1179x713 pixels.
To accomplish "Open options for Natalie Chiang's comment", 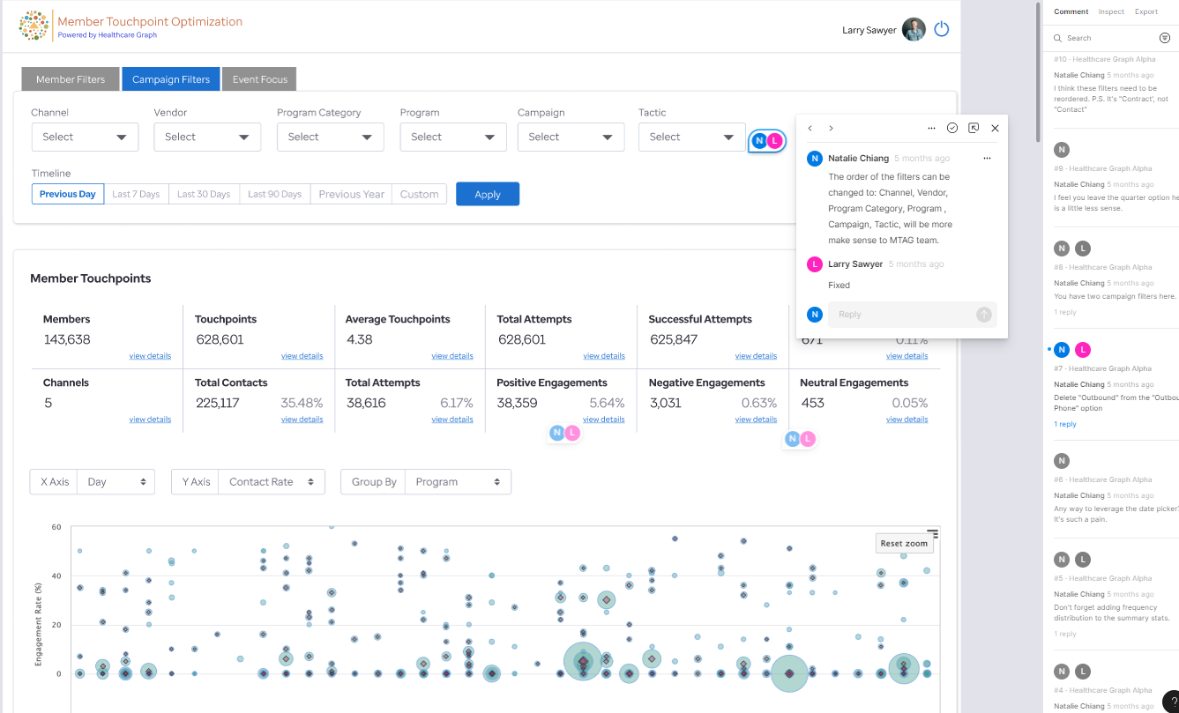I will 987,159.
